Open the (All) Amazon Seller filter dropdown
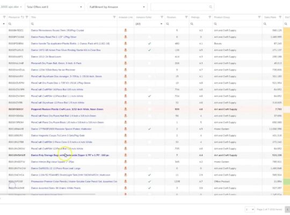Image resolution: width=290 pixels, height=215 pixels. click(x=149, y=24)
